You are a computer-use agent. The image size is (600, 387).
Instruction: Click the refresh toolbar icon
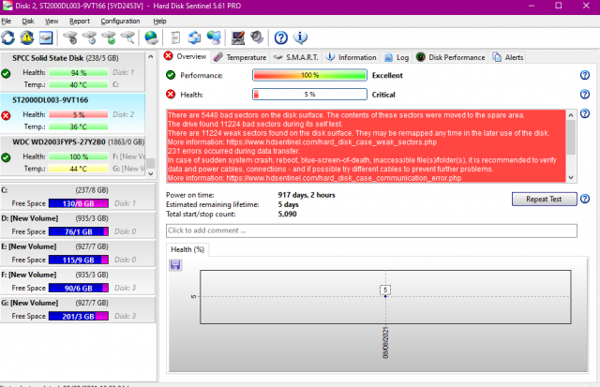click(x=8, y=37)
